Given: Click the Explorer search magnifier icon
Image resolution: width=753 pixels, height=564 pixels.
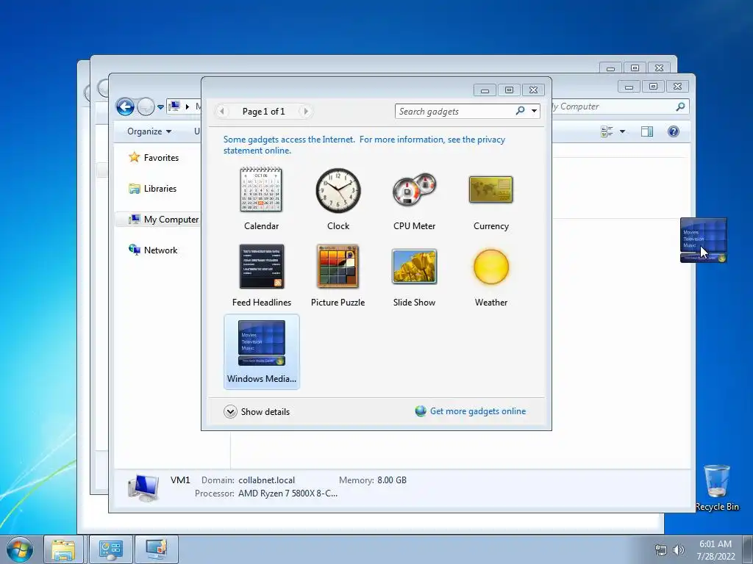Looking at the screenshot, I should 680,106.
